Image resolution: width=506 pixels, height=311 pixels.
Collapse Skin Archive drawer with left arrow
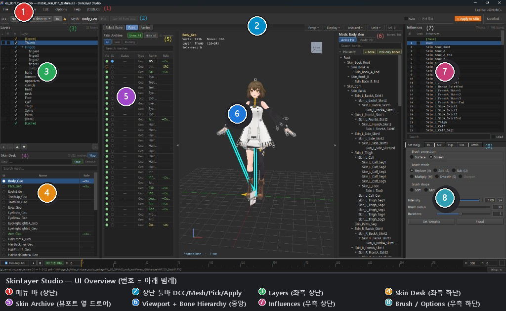[x=177, y=145]
